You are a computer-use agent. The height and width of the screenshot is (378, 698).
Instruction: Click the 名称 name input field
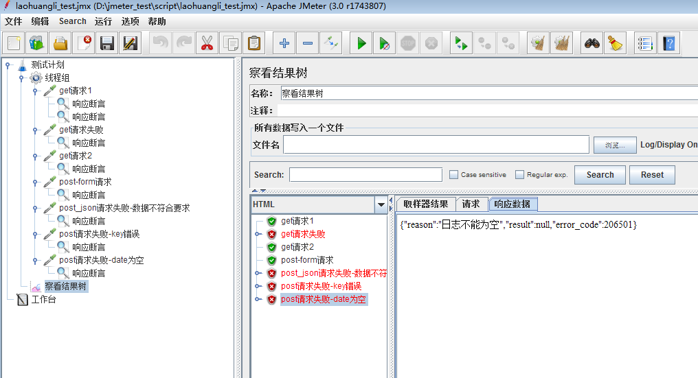(488, 93)
